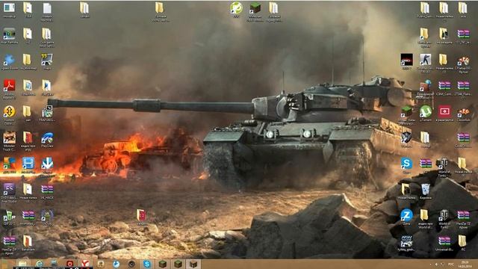Viewport: 478px width, 269px height.
Task: Open the taskbar clock and date
Action: (x=465, y=264)
